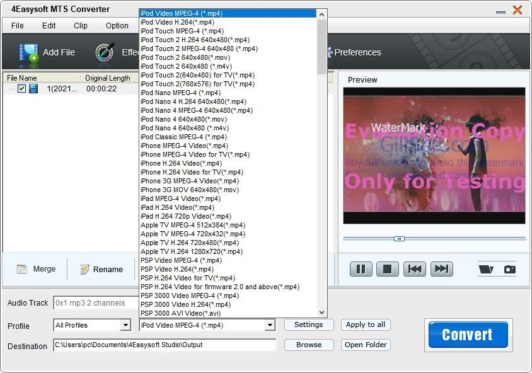Click the Open Folder button
532x373 pixels.
(366, 345)
